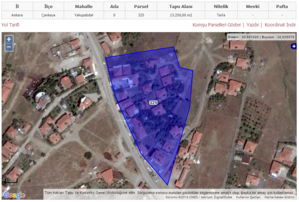Click the İlçe column header
Image resolution: width=299 pixels, height=202 pixels.
click(x=48, y=6)
